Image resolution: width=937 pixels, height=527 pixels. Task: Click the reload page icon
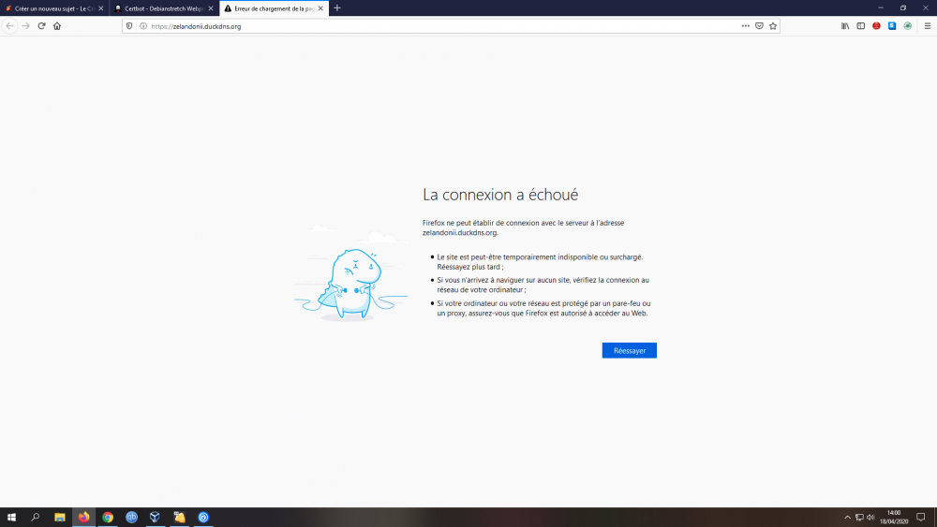41,26
